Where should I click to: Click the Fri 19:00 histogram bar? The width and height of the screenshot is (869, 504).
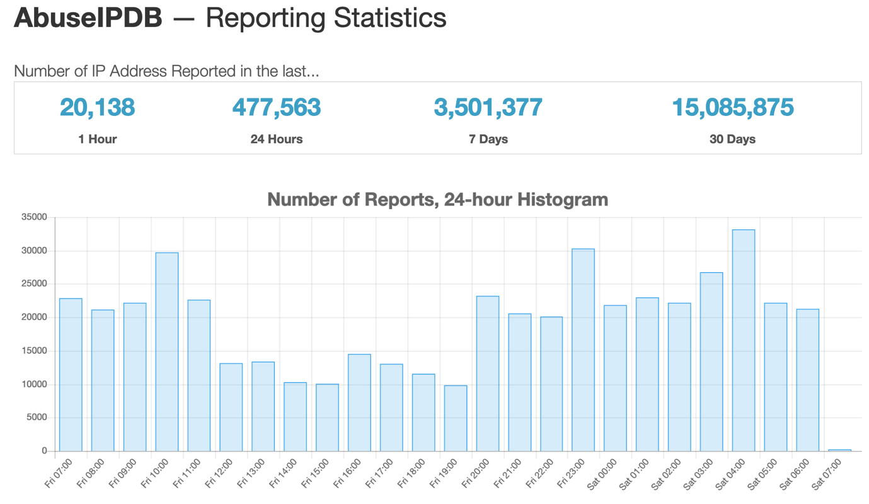(x=456, y=418)
